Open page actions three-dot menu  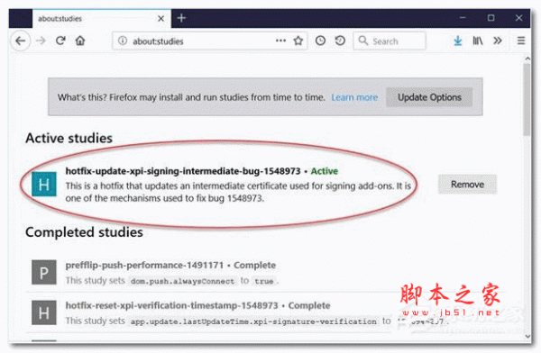tap(280, 41)
